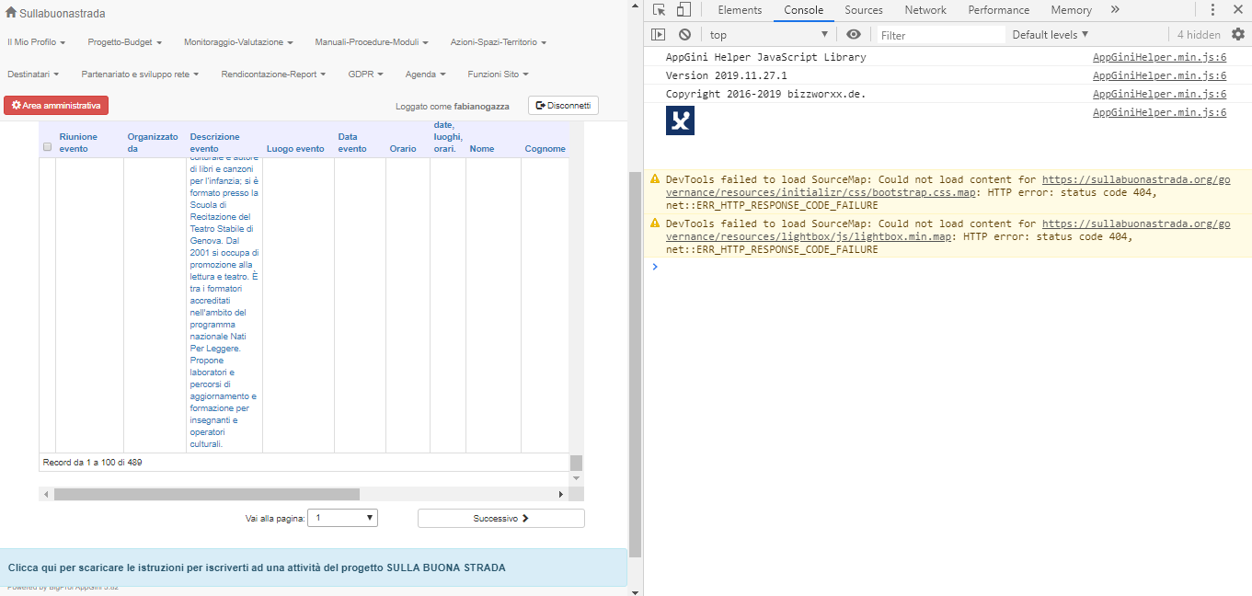Click the instructions download banner link

257,567
